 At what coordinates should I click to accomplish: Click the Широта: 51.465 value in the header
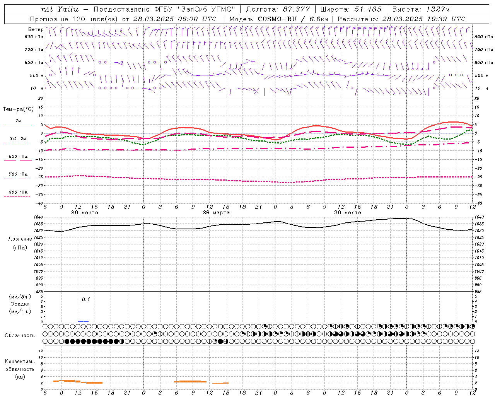point(351,9)
